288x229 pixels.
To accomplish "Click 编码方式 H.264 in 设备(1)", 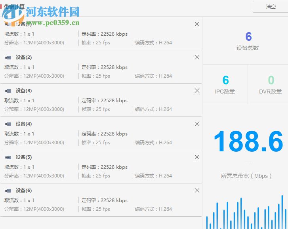I will pyautogui.click(x=154, y=43).
